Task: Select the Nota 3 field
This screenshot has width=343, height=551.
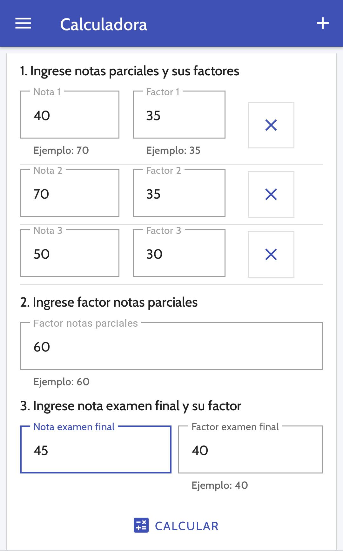Action: pyautogui.click(x=70, y=253)
